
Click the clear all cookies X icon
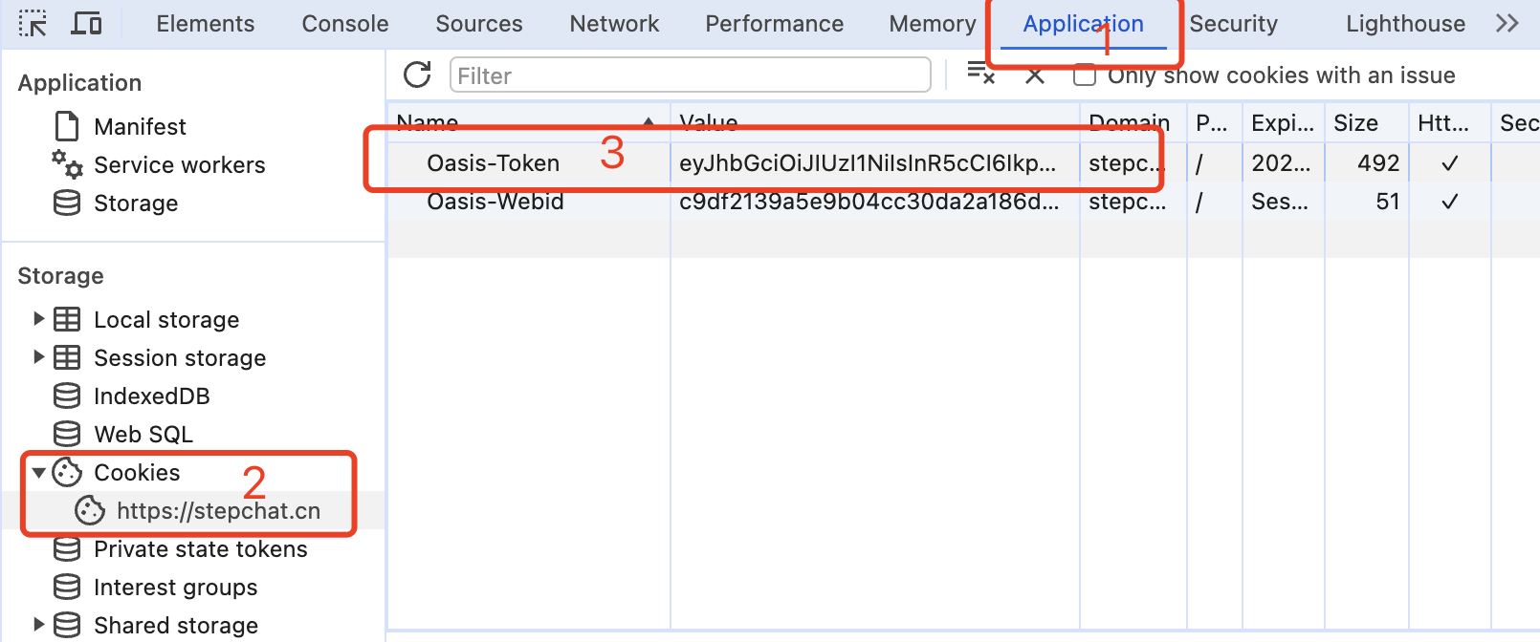1034,74
